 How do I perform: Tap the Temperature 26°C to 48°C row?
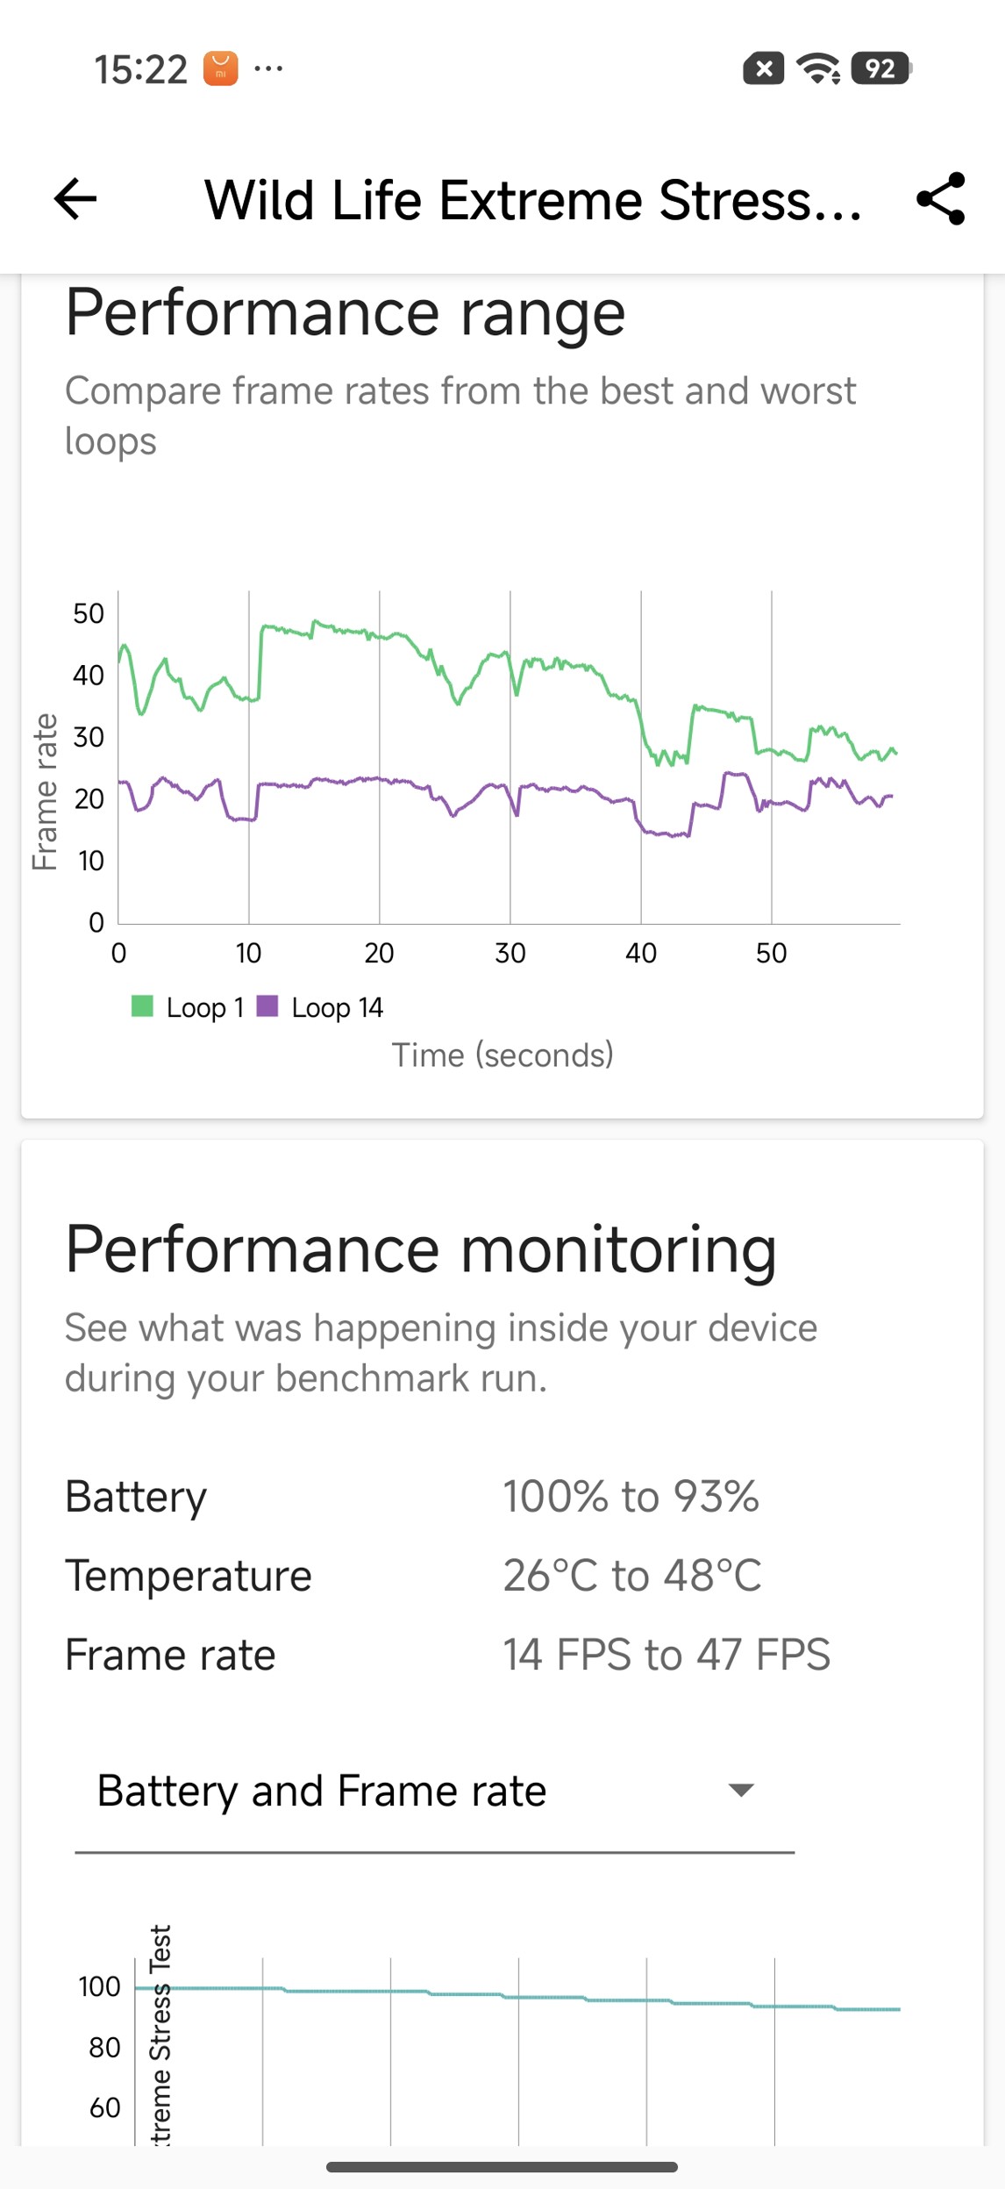(x=412, y=1576)
